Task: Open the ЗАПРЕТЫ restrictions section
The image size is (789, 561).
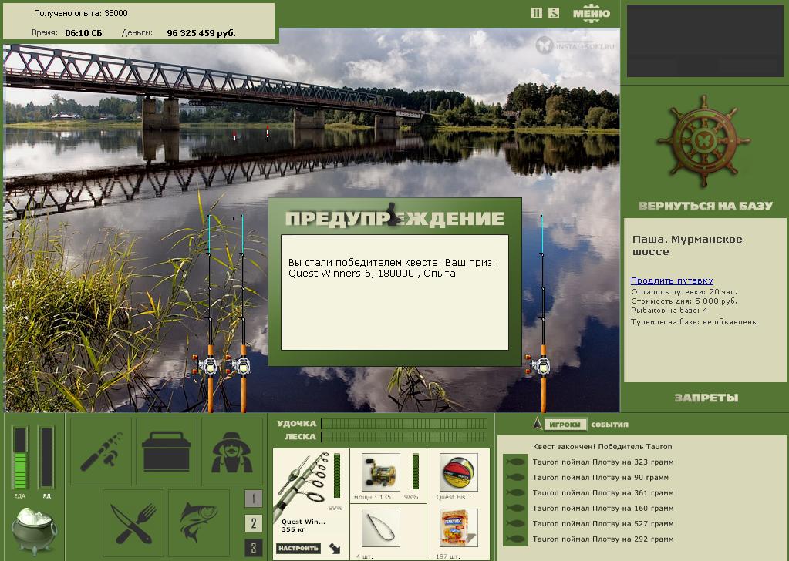Action: click(706, 398)
